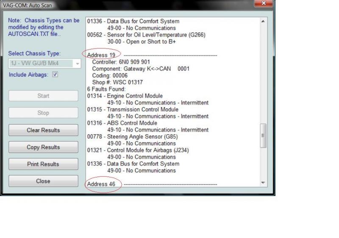Click the 'Coding: 00006' line

110,75
